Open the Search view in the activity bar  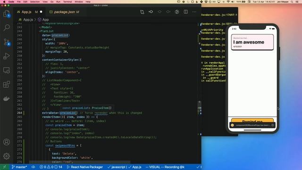7,27
